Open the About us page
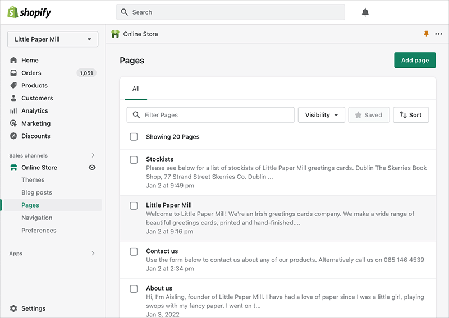This screenshot has width=449, height=318. [159, 288]
